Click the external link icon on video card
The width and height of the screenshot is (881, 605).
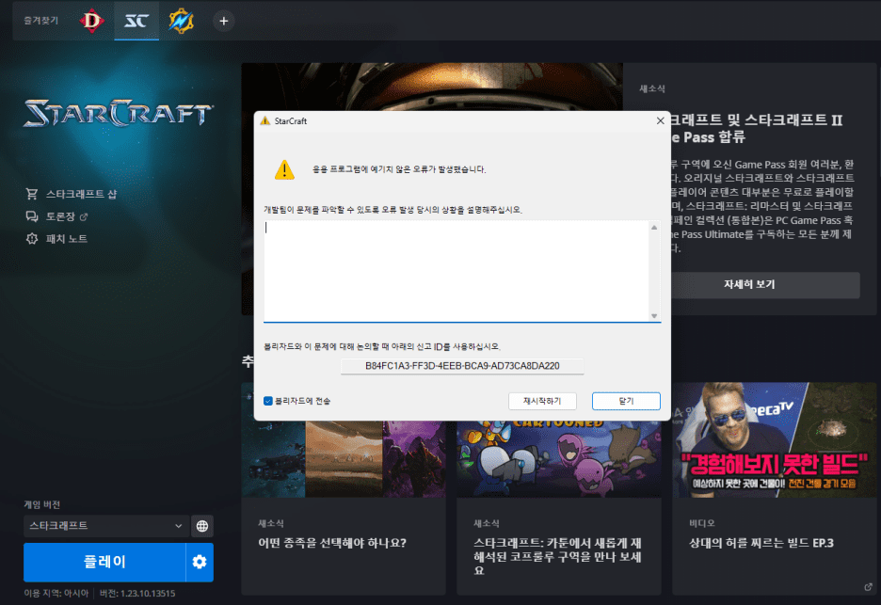[868, 586]
